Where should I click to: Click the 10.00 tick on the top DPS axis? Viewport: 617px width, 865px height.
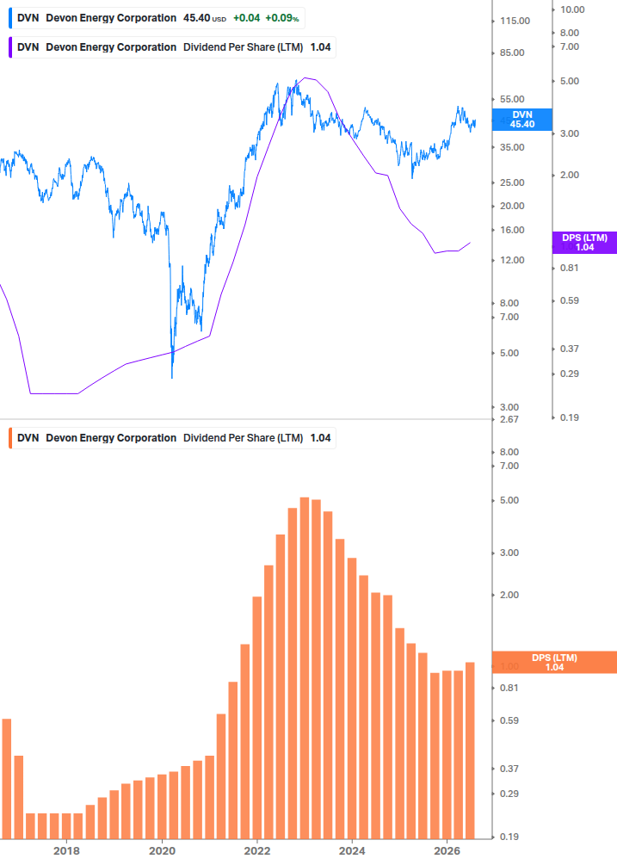point(572,9)
